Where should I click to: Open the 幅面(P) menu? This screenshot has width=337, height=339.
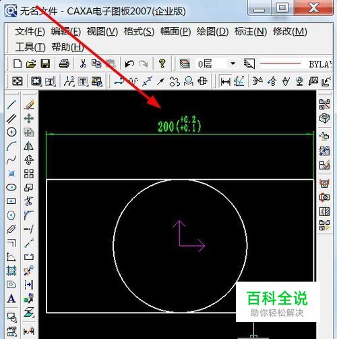click(x=176, y=32)
